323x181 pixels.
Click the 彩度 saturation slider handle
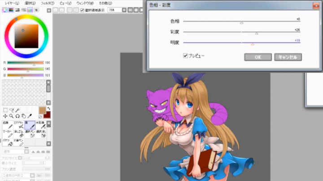[x=257, y=33]
